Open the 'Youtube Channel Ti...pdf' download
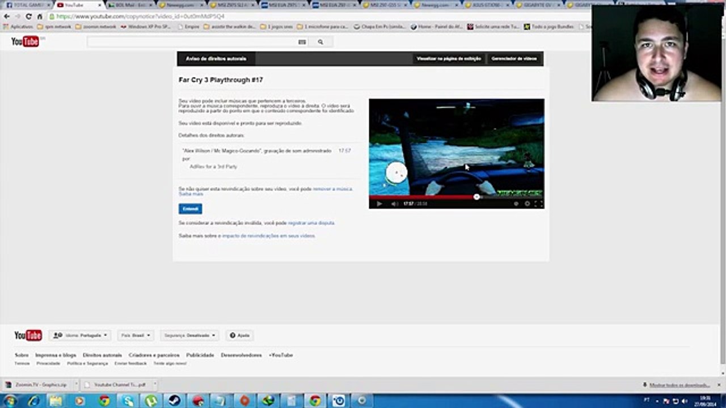The width and height of the screenshot is (726, 408). [x=116, y=385]
